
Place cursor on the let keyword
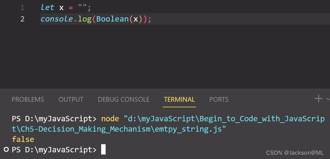48,7
